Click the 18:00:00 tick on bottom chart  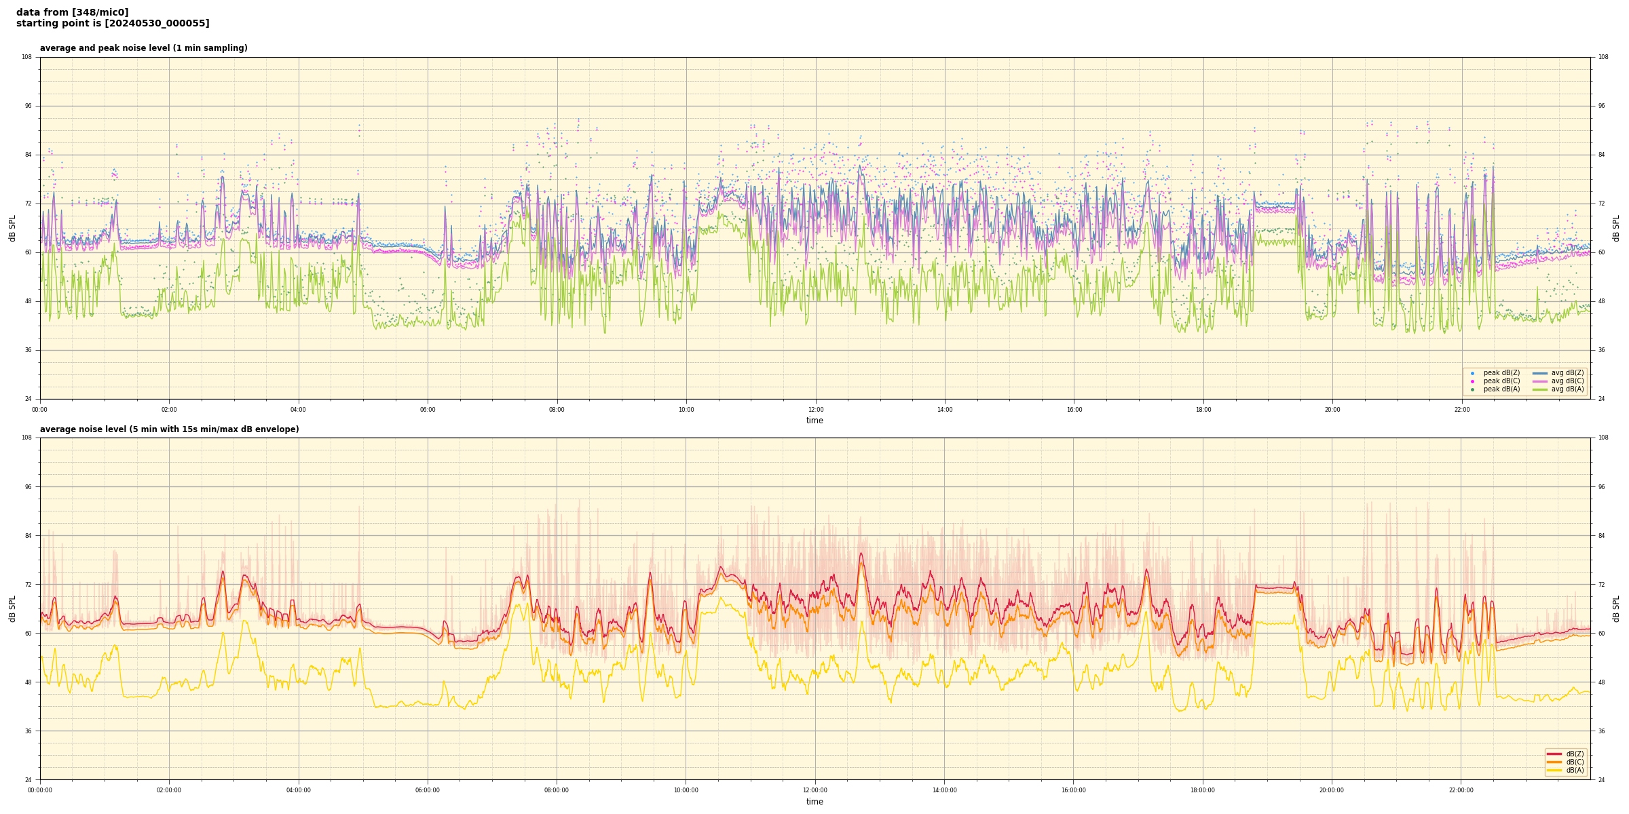click(1203, 790)
